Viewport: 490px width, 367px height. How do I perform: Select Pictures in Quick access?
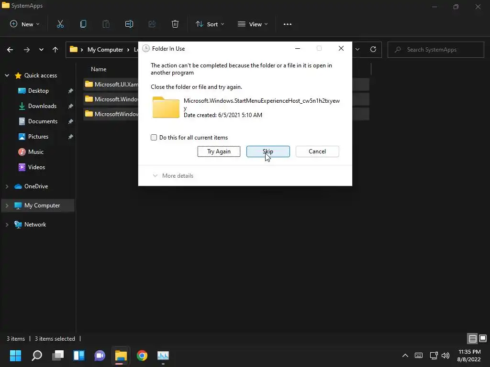tap(38, 137)
